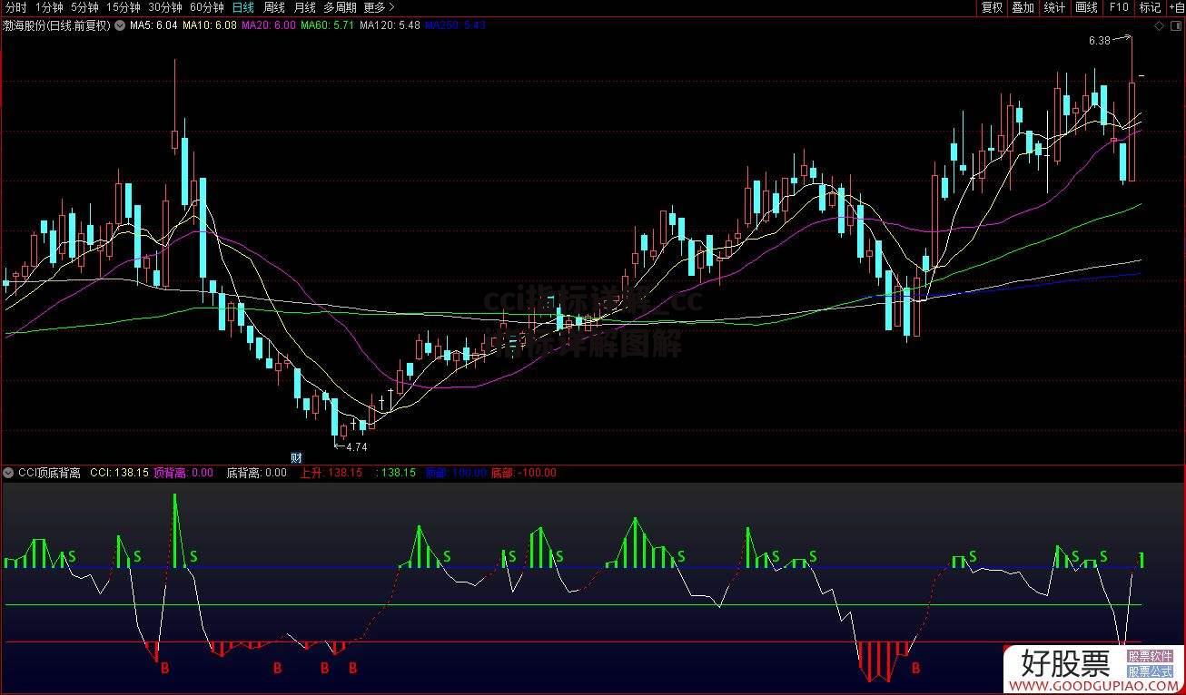Select the 1分钟 period tab
The image size is (1186, 695).
(49, 7)
